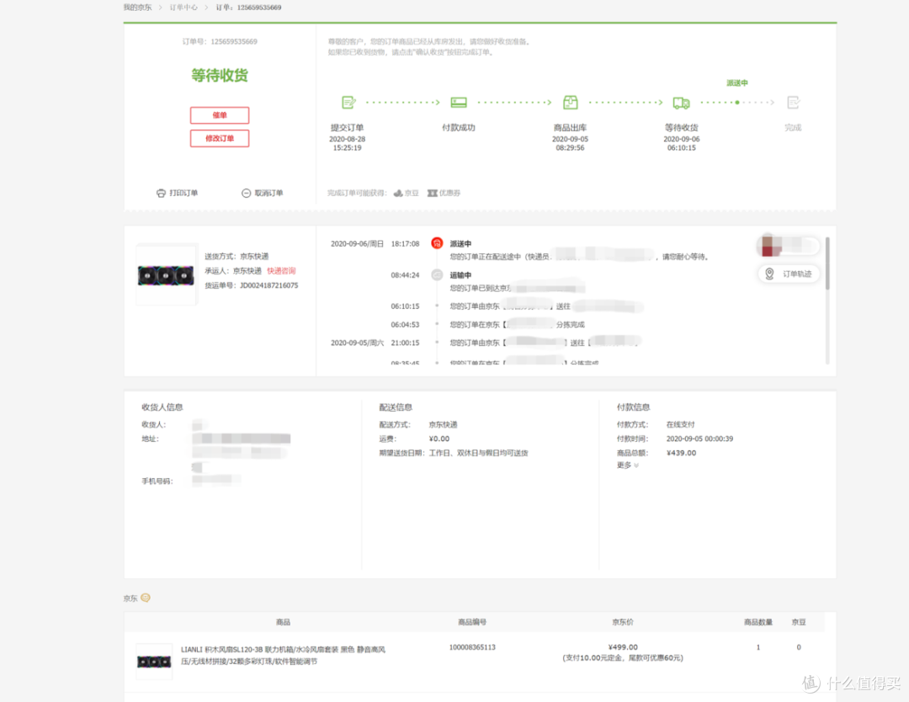This screenshot has height=702, width=909.
Task: Click the 运费 ¥0.00 value
Action: pyautogui.click(x=439, y=439)
